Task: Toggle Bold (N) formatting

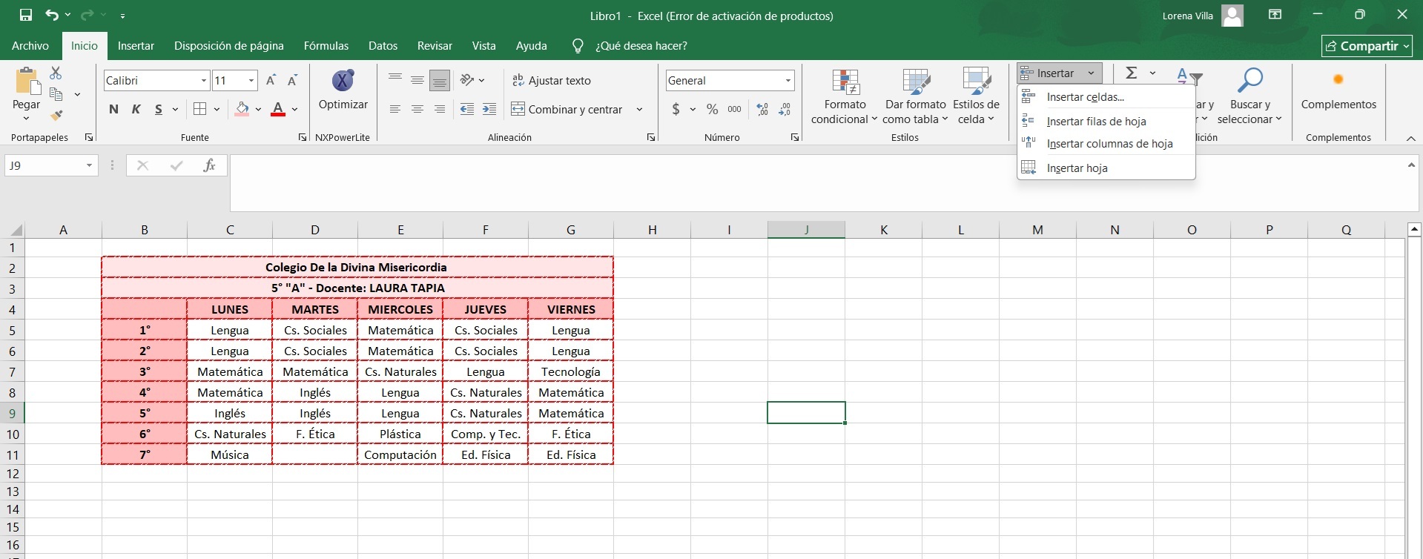Action: click(x=113, y=109)
